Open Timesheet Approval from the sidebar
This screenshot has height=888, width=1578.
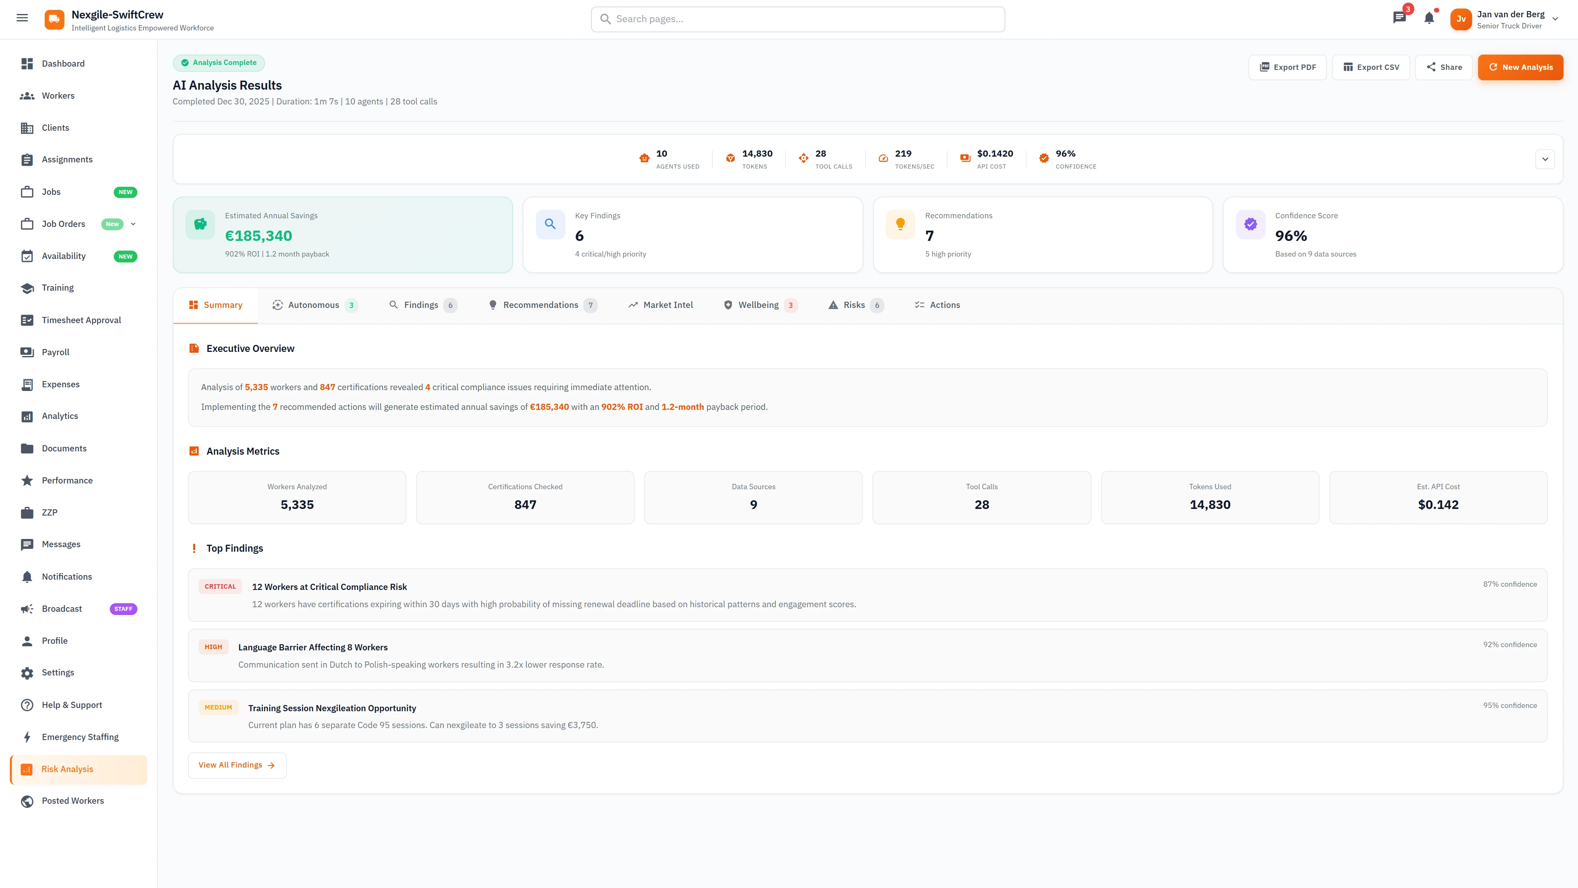click(81, 319)
